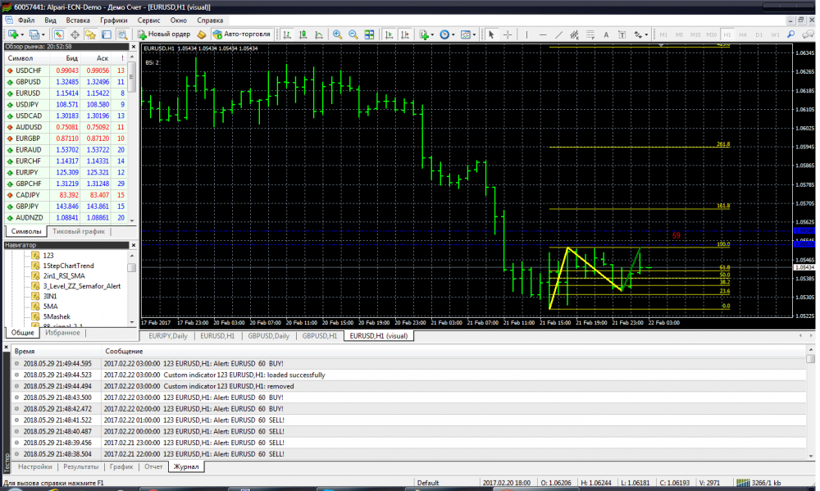Image resolution: width=820 pixels, height=491 pixels.
Task: Draw a trendline
Action: [x=558, y=34]
